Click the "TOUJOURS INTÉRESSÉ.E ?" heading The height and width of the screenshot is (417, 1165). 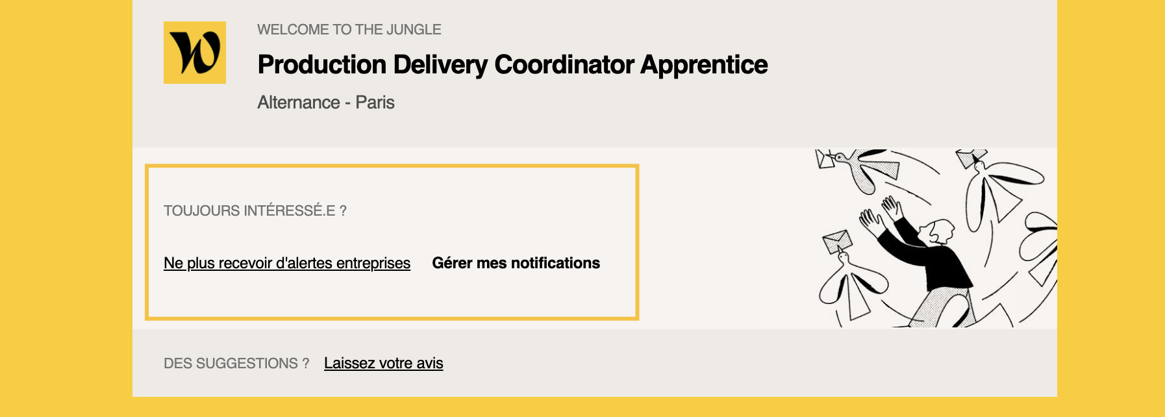[255, 210]
